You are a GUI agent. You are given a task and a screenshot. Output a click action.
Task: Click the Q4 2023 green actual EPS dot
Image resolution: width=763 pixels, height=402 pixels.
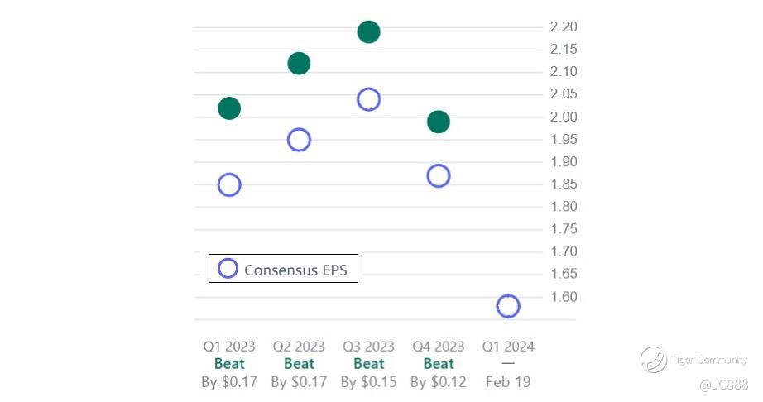439,122
